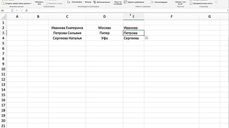
Task: Confirm entry with checkmark icon
Action: 21,10
